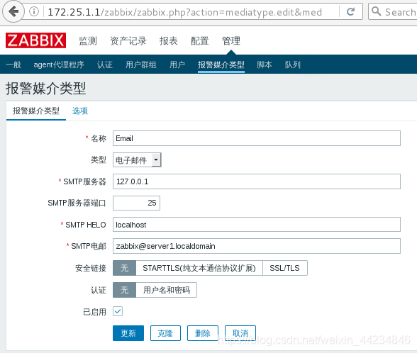Click the 更新 update button
Image resolution: width=417 pixels, height=353 pixels.
tap(128, 333)
